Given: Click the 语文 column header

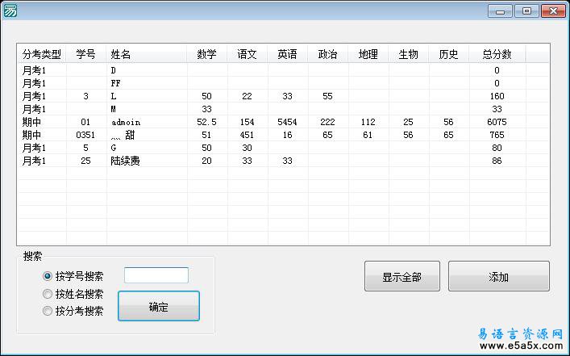Looking at the screenshot, I should point(248,54).
